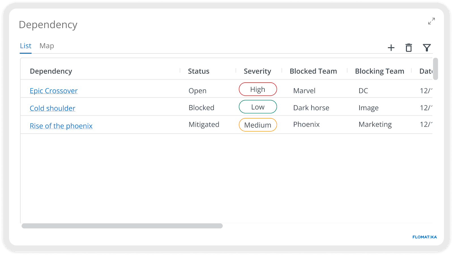
Task: Click the Medium severity badge
Action: [x=258, y=125]
